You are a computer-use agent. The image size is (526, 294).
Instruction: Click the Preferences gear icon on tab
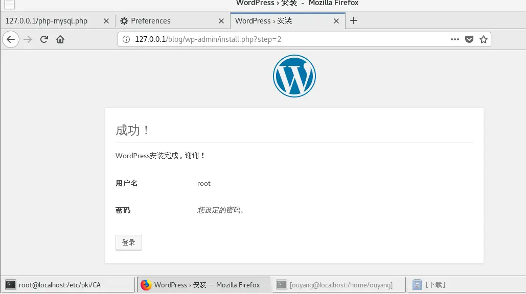pos(124,21)
